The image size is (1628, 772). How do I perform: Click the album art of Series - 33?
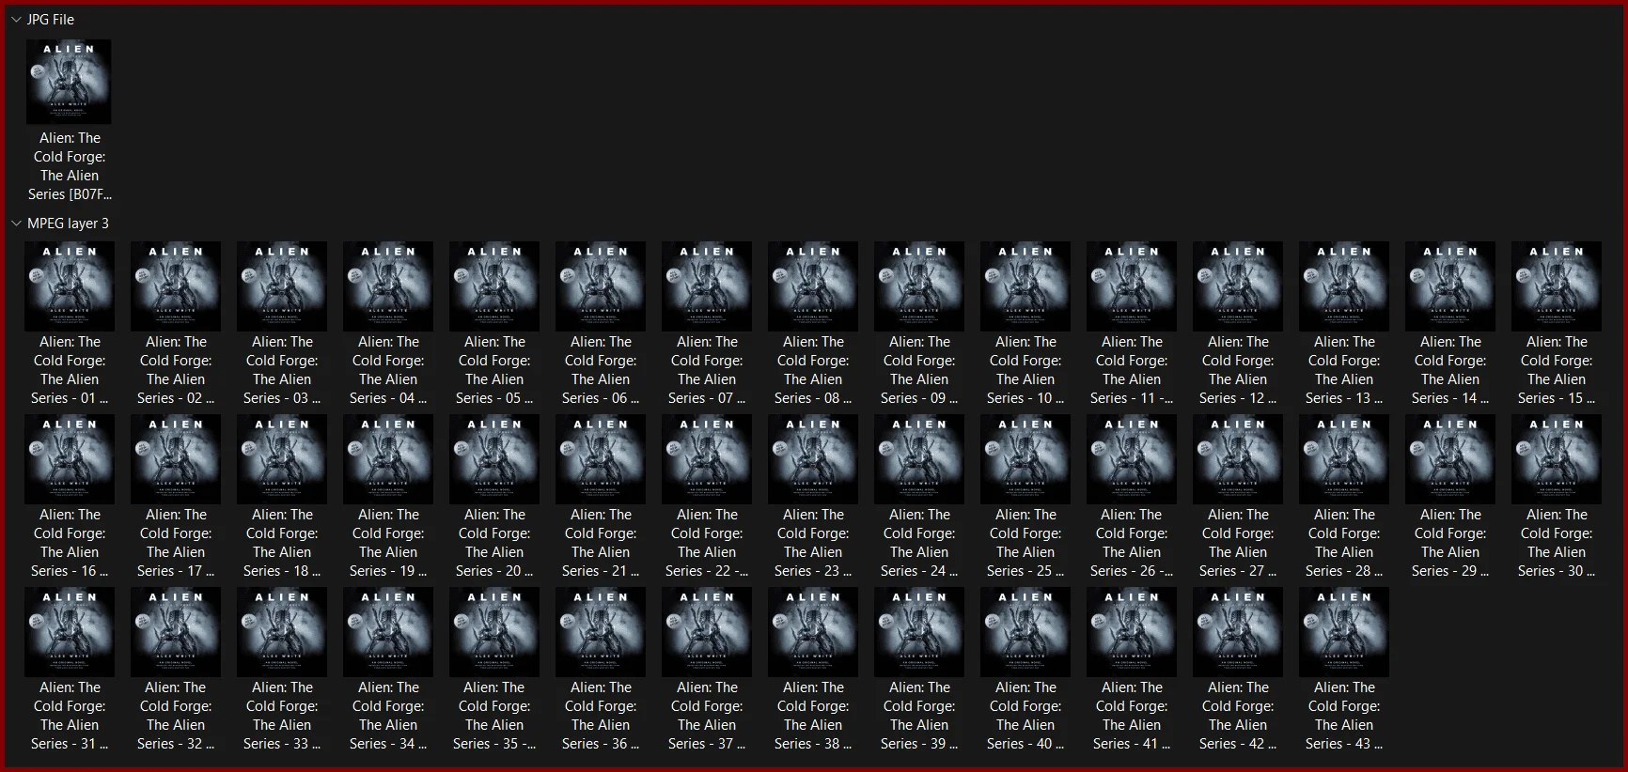282,632
